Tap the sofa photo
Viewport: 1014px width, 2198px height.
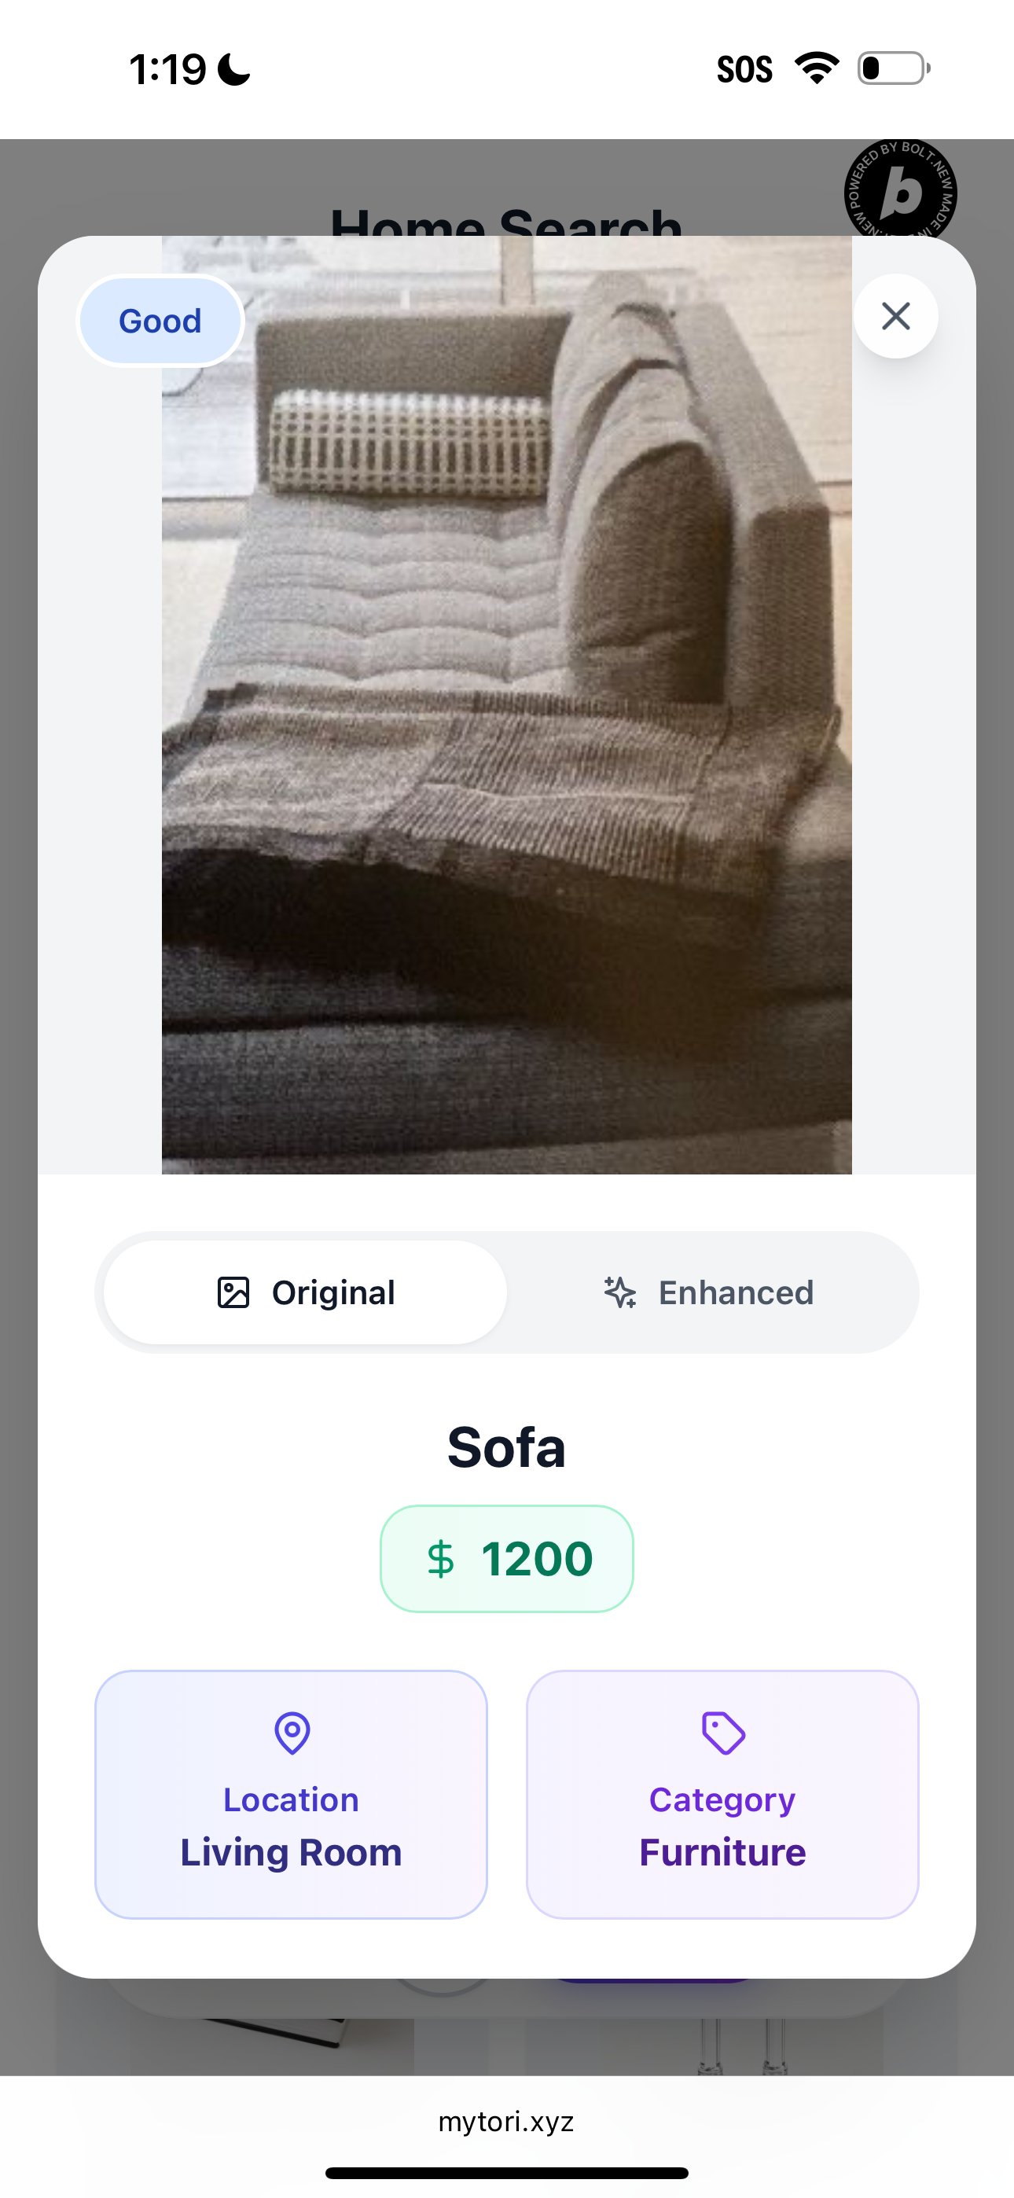click(x=507, y=705)
